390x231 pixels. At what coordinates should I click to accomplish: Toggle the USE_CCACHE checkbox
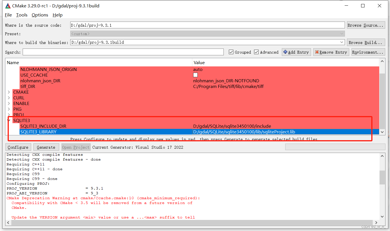click(x=195, y=75)
